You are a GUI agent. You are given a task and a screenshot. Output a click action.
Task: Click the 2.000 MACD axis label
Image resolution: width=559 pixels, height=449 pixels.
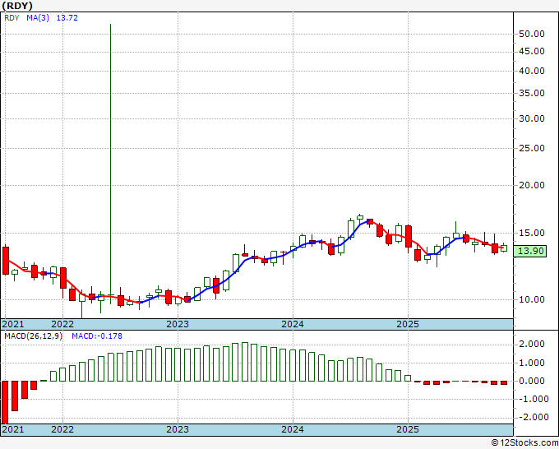point(534,345)
